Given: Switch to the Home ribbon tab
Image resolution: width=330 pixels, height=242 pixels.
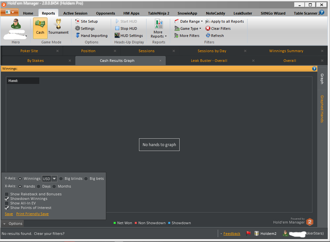Looking at the screenshot, I should 28,13.
